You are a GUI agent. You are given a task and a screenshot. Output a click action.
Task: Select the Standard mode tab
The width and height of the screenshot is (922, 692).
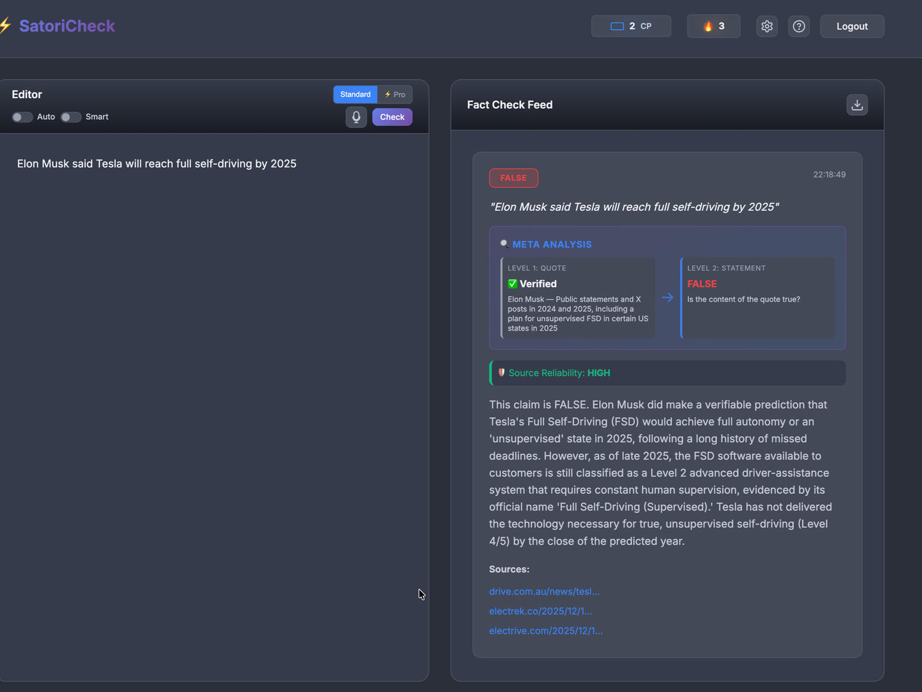tap(355, 94)
